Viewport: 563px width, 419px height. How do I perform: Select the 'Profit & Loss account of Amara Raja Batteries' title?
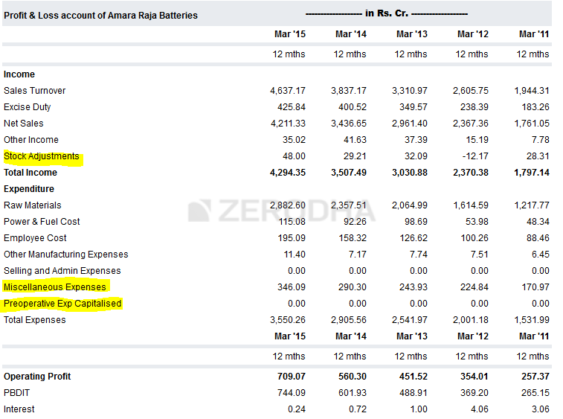pos(100,16)
